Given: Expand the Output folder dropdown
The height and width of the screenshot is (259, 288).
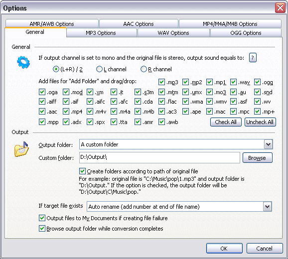Looking at the screenshot, I should [x=268, y=144].
